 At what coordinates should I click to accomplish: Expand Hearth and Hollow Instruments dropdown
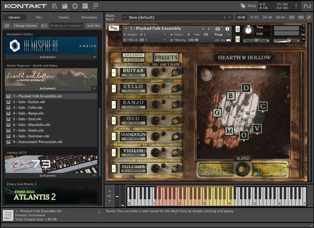[x=94, y=88]
